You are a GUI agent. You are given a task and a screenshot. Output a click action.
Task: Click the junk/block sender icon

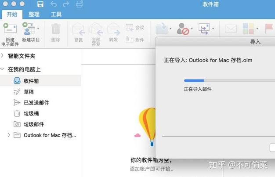pos(183,29)
